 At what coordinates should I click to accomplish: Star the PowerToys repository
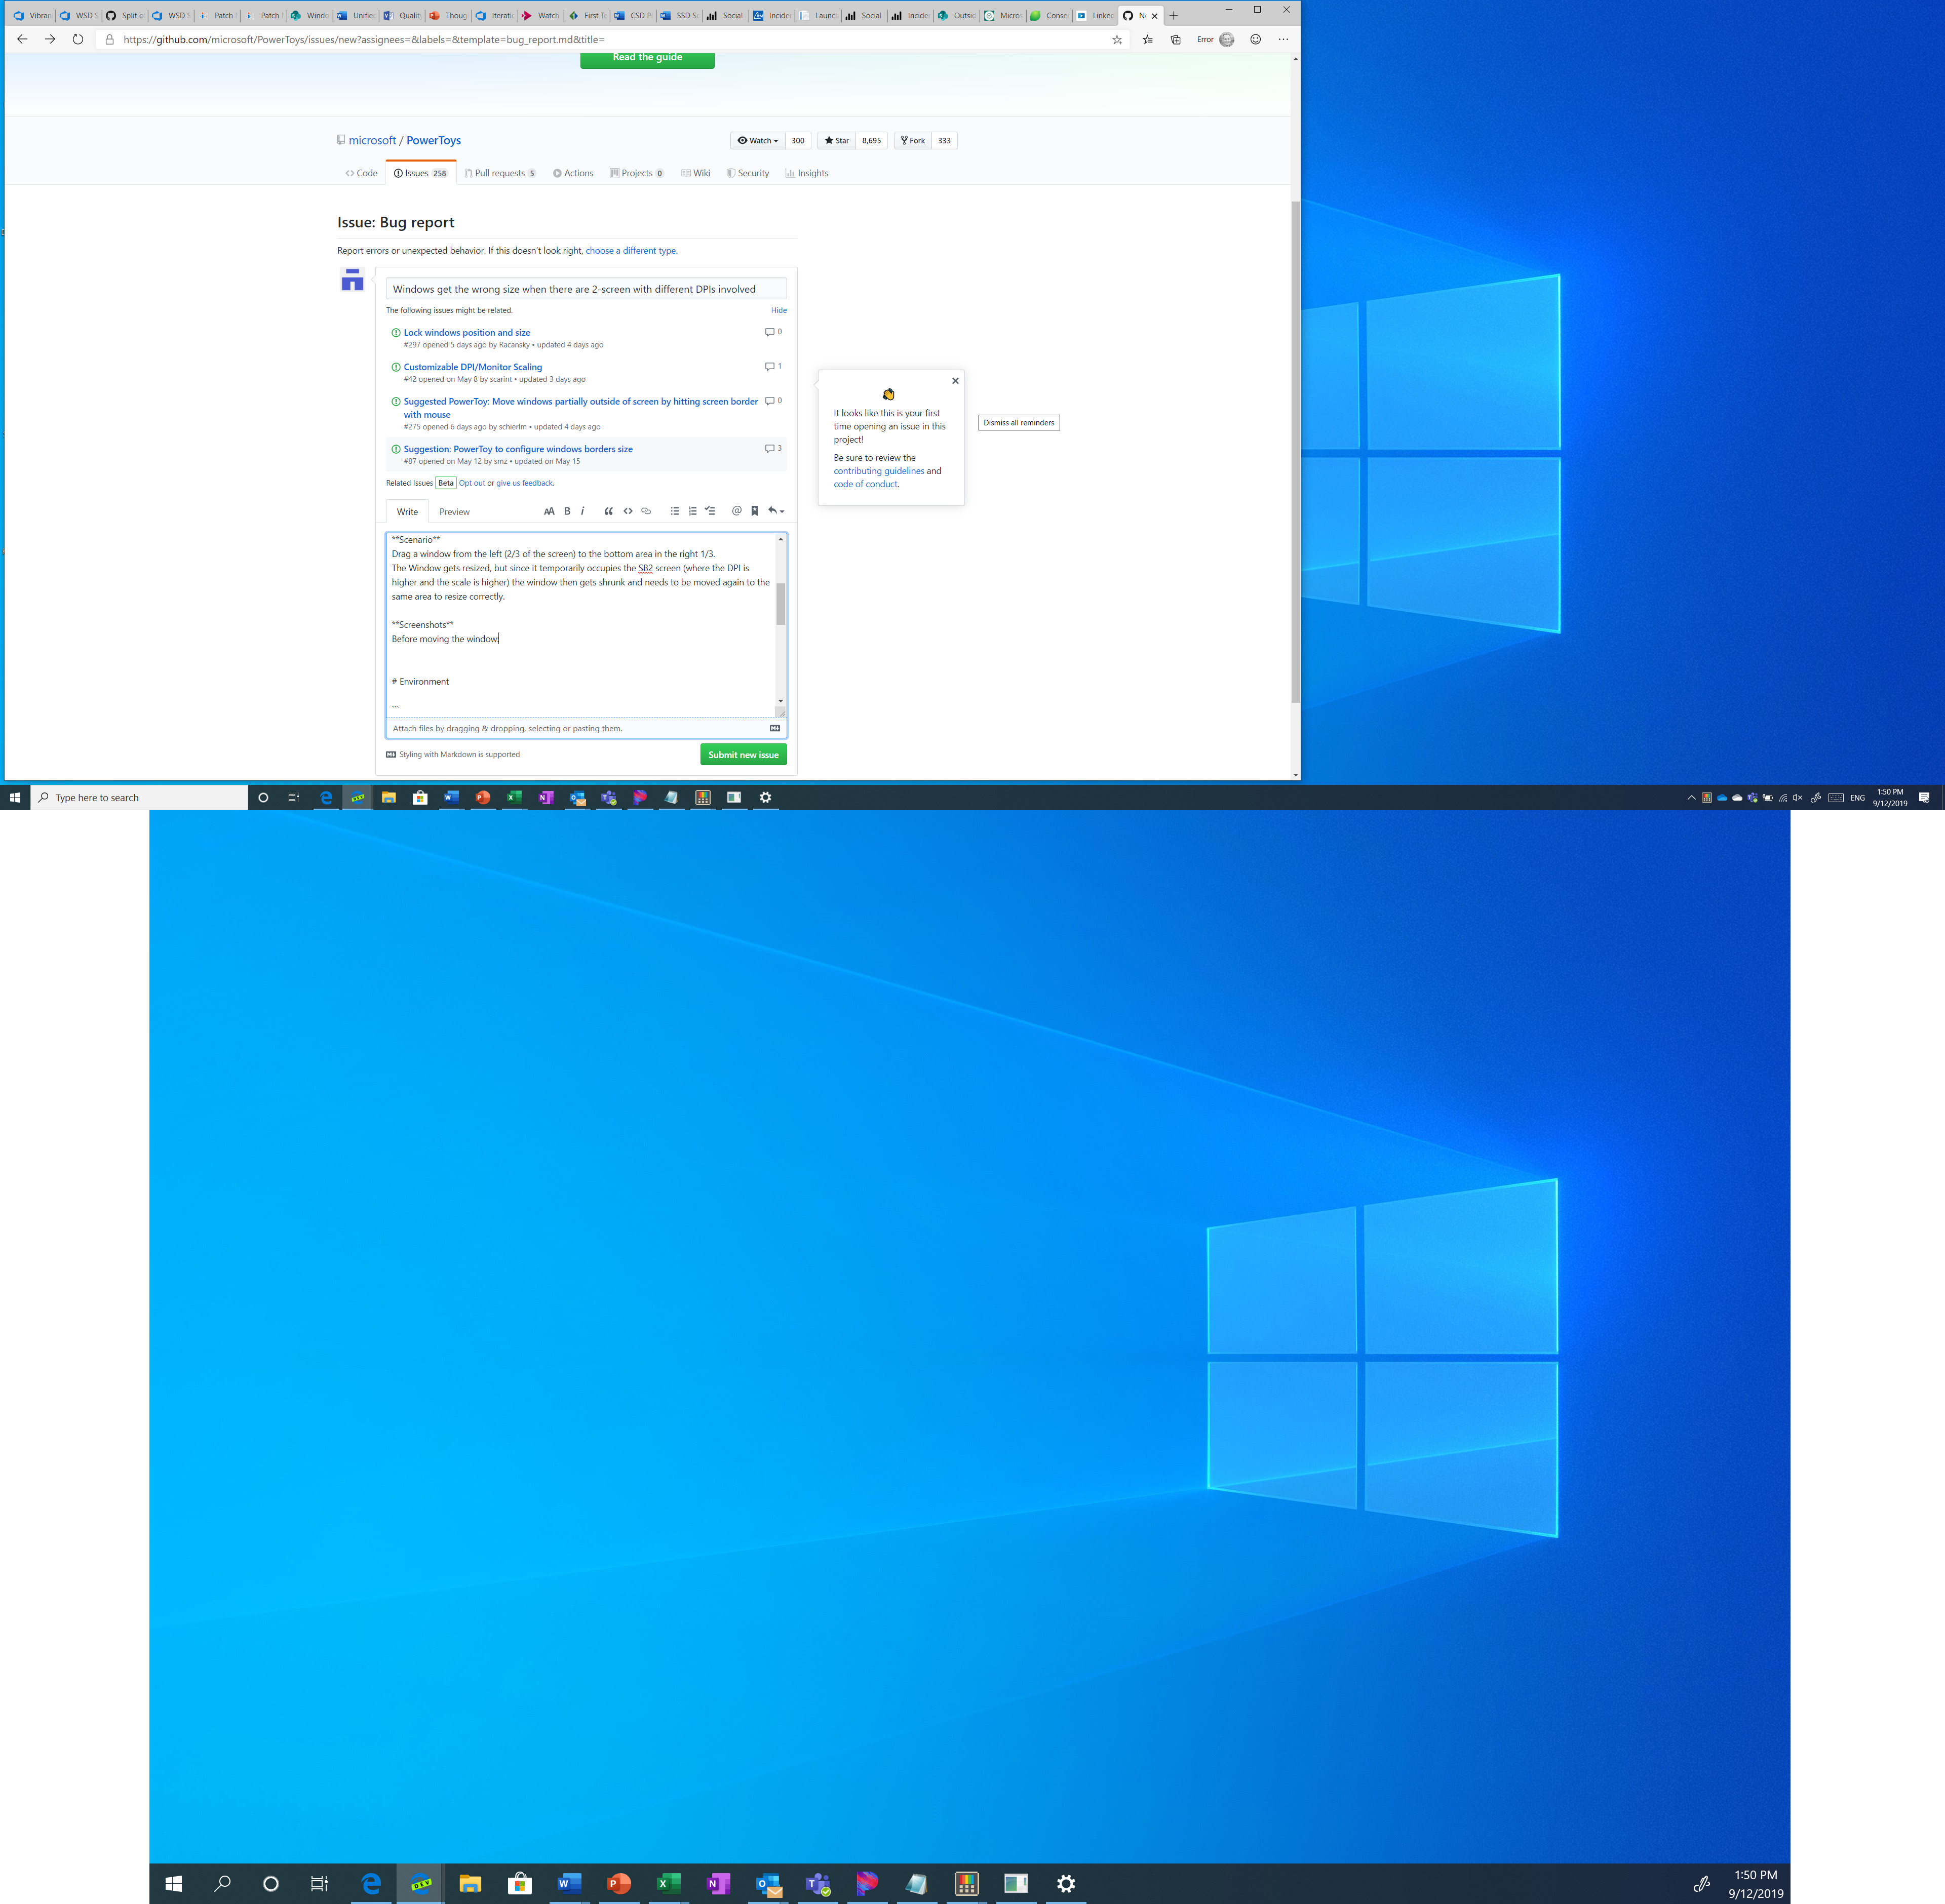(x=837, y=141)
